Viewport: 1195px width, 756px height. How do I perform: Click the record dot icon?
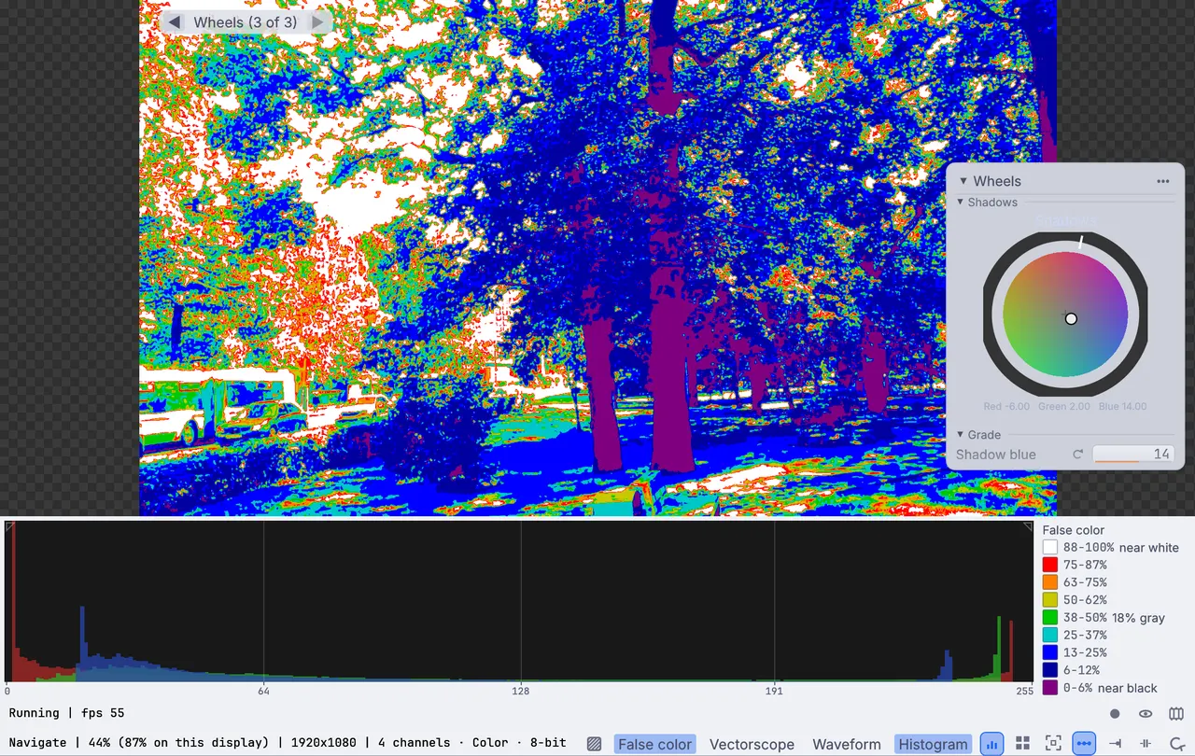click(x=1115, y=714)
